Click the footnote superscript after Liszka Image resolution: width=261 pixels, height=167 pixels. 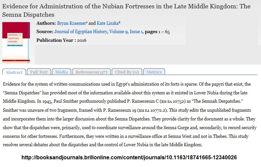click(x=119, y=22)
